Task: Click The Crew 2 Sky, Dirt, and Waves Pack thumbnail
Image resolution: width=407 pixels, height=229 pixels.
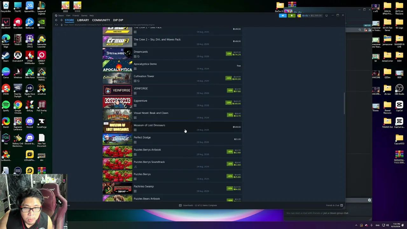Action: click(x=117, y=41)
